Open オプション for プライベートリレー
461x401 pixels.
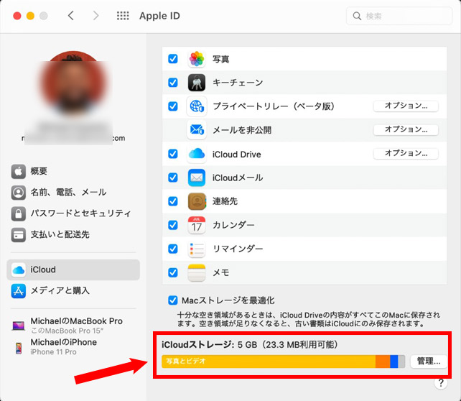tap(406, 106)
